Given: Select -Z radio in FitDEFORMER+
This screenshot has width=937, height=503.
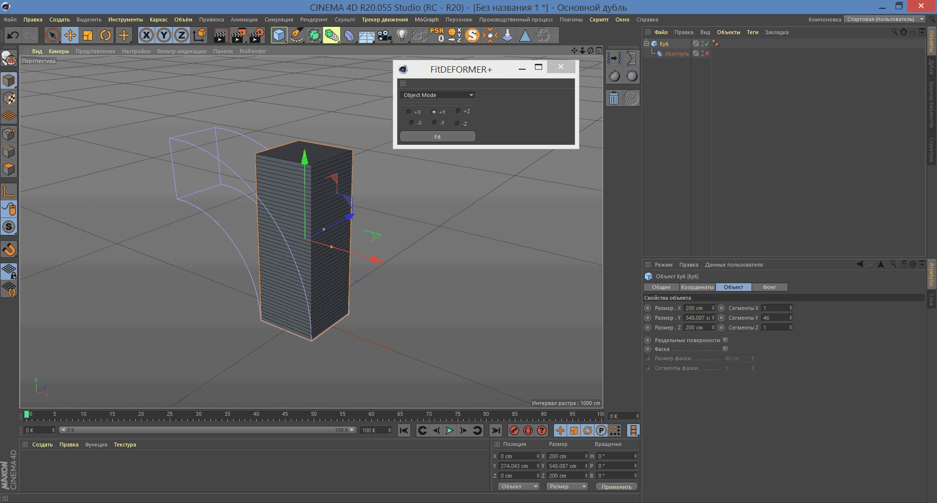Looking at the screenshot, I should [x=457, y=123].
